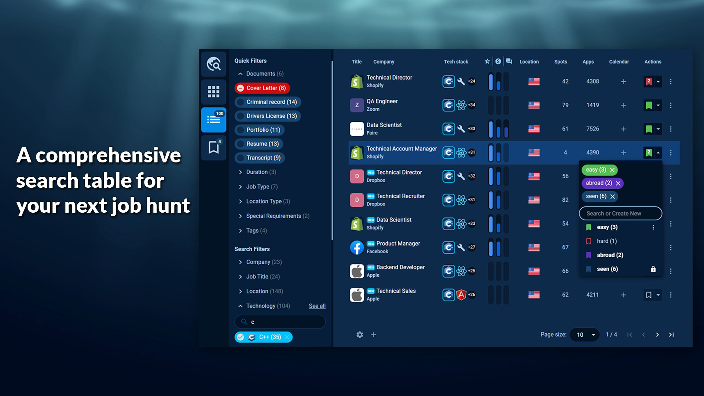704x396 pixels.
Task: Toggle the hard (1) tag in list
Action: coord(606,241)
